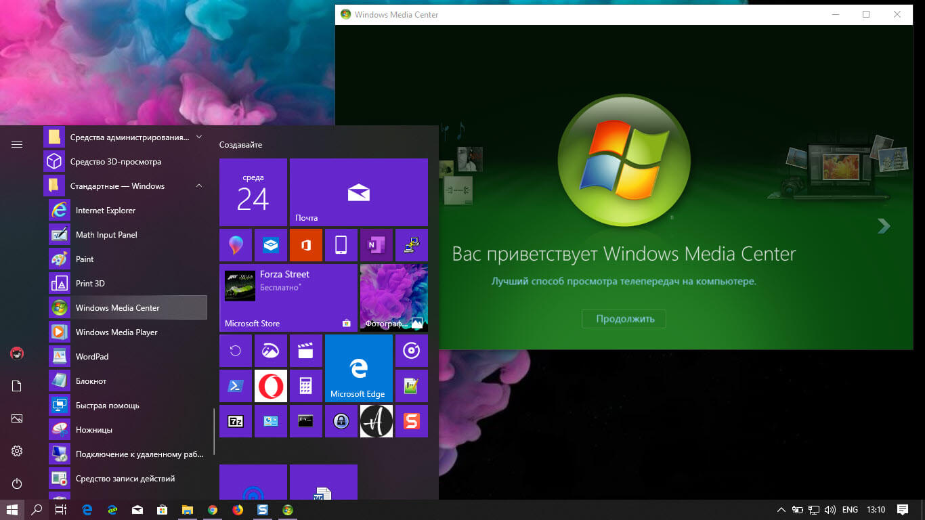Screen dimensions: 925x520
Task: Open taskbar Search magnifier
Action: 37,510
